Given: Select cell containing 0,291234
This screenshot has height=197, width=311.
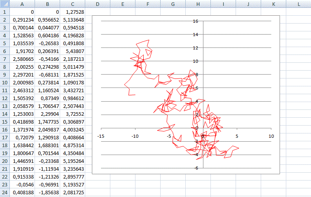Looking at the screenshot, I should tap(22, 20).
